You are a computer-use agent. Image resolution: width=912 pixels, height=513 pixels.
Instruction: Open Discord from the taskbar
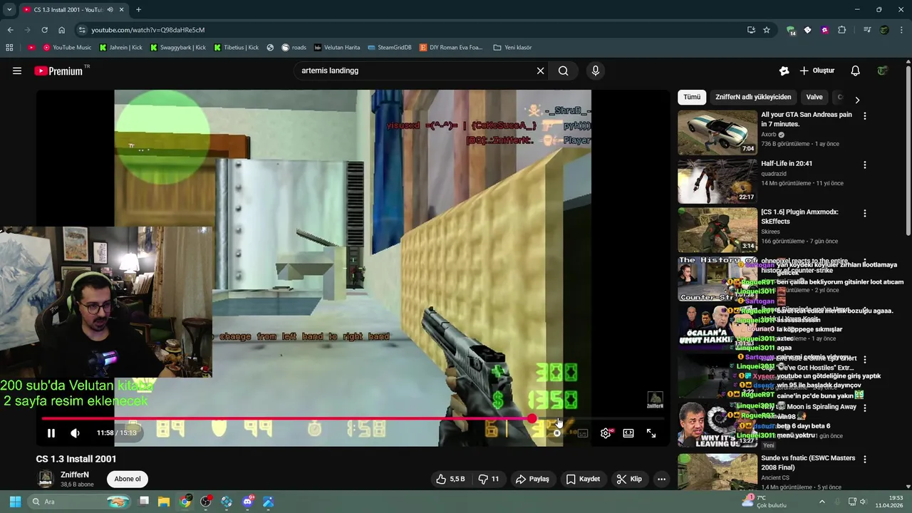[247, 502]
